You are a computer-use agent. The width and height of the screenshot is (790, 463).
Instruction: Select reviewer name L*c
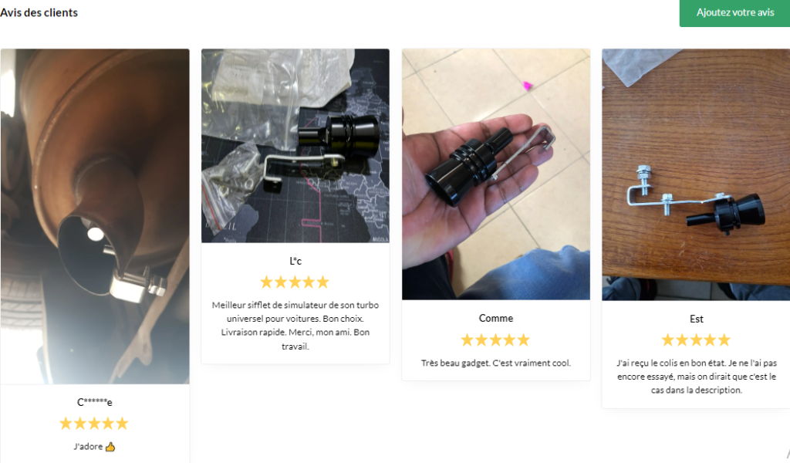point(295,261)
